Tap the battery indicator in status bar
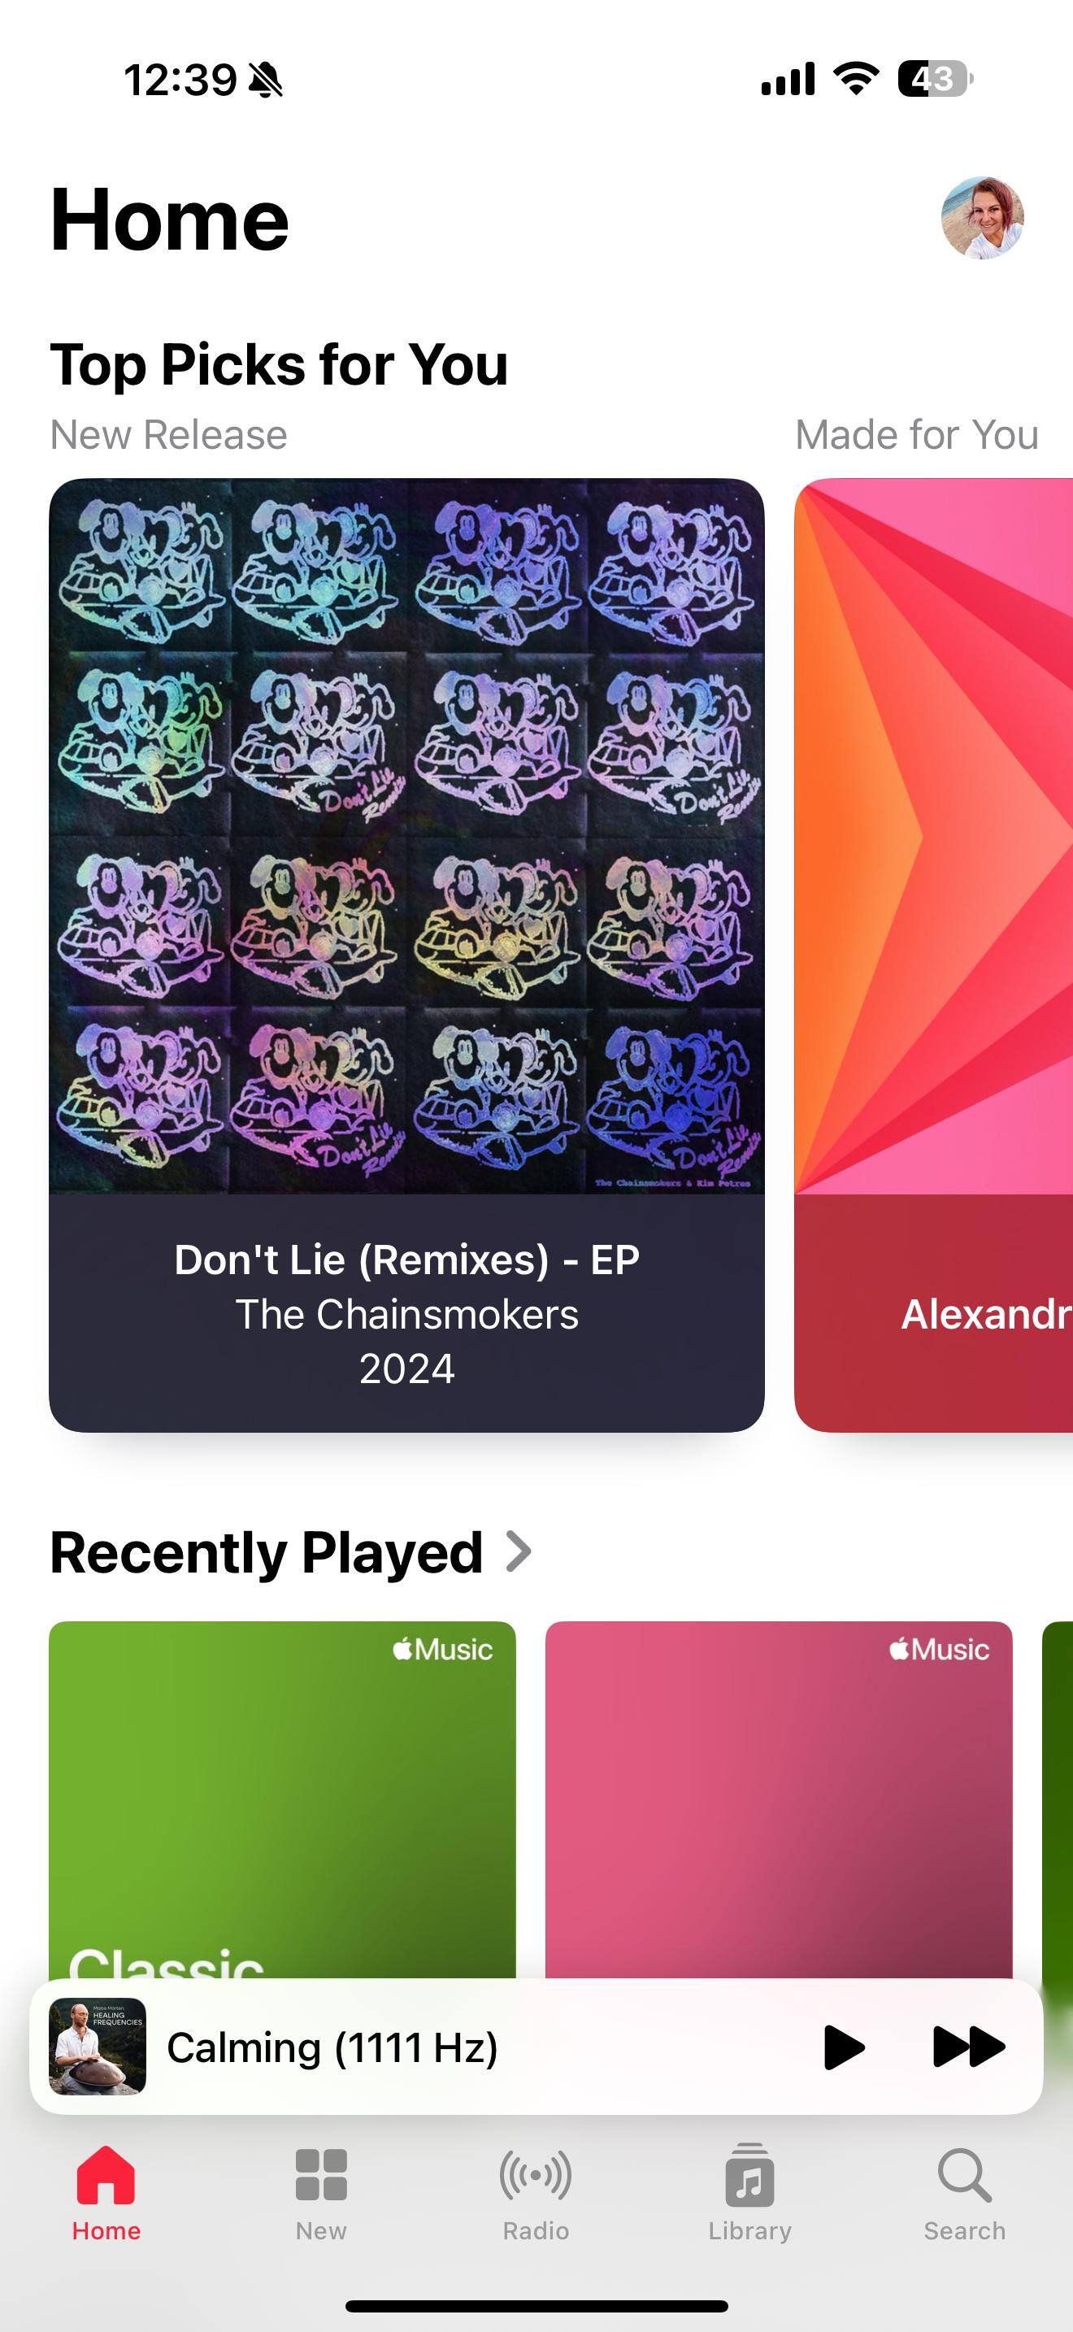 click(935, 79)
